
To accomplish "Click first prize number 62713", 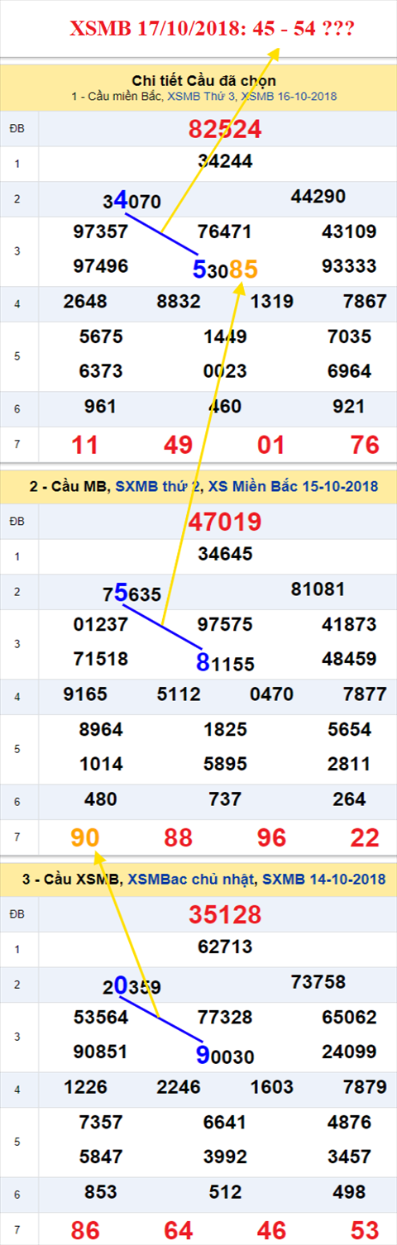I will (x=225, y=947).
